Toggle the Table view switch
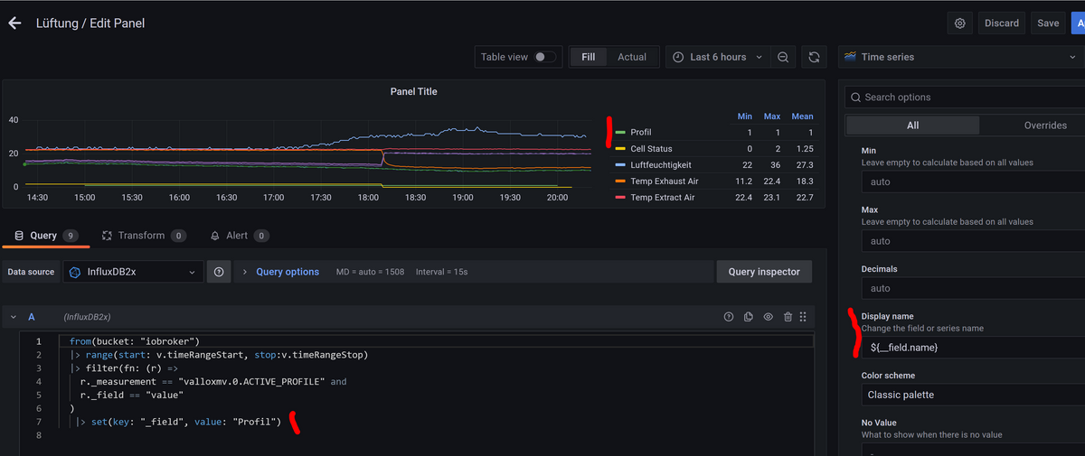Viewport: 1085px width, 456px height. coord(544,57)
